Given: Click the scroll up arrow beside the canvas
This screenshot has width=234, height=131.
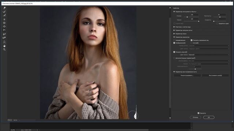Looking at the screenshot, I should [170, 8].
